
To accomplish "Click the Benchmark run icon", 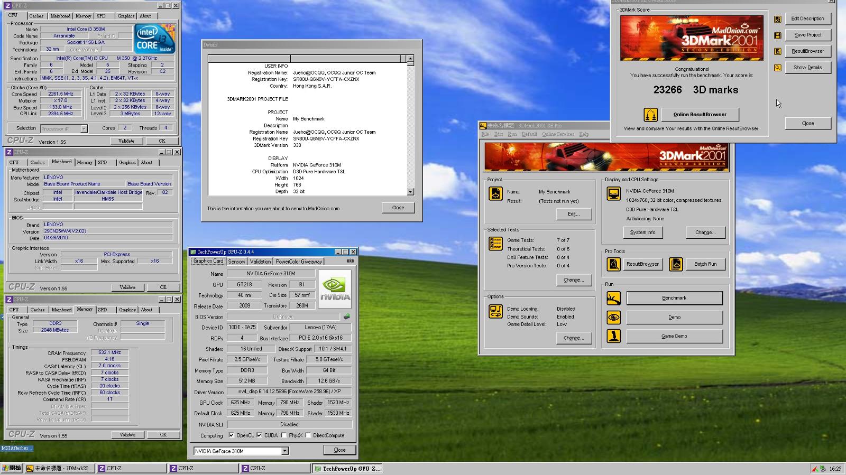I will click(613, 298).
